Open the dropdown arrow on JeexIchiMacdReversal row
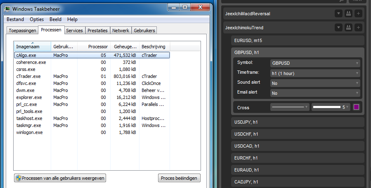 (338, 14)
